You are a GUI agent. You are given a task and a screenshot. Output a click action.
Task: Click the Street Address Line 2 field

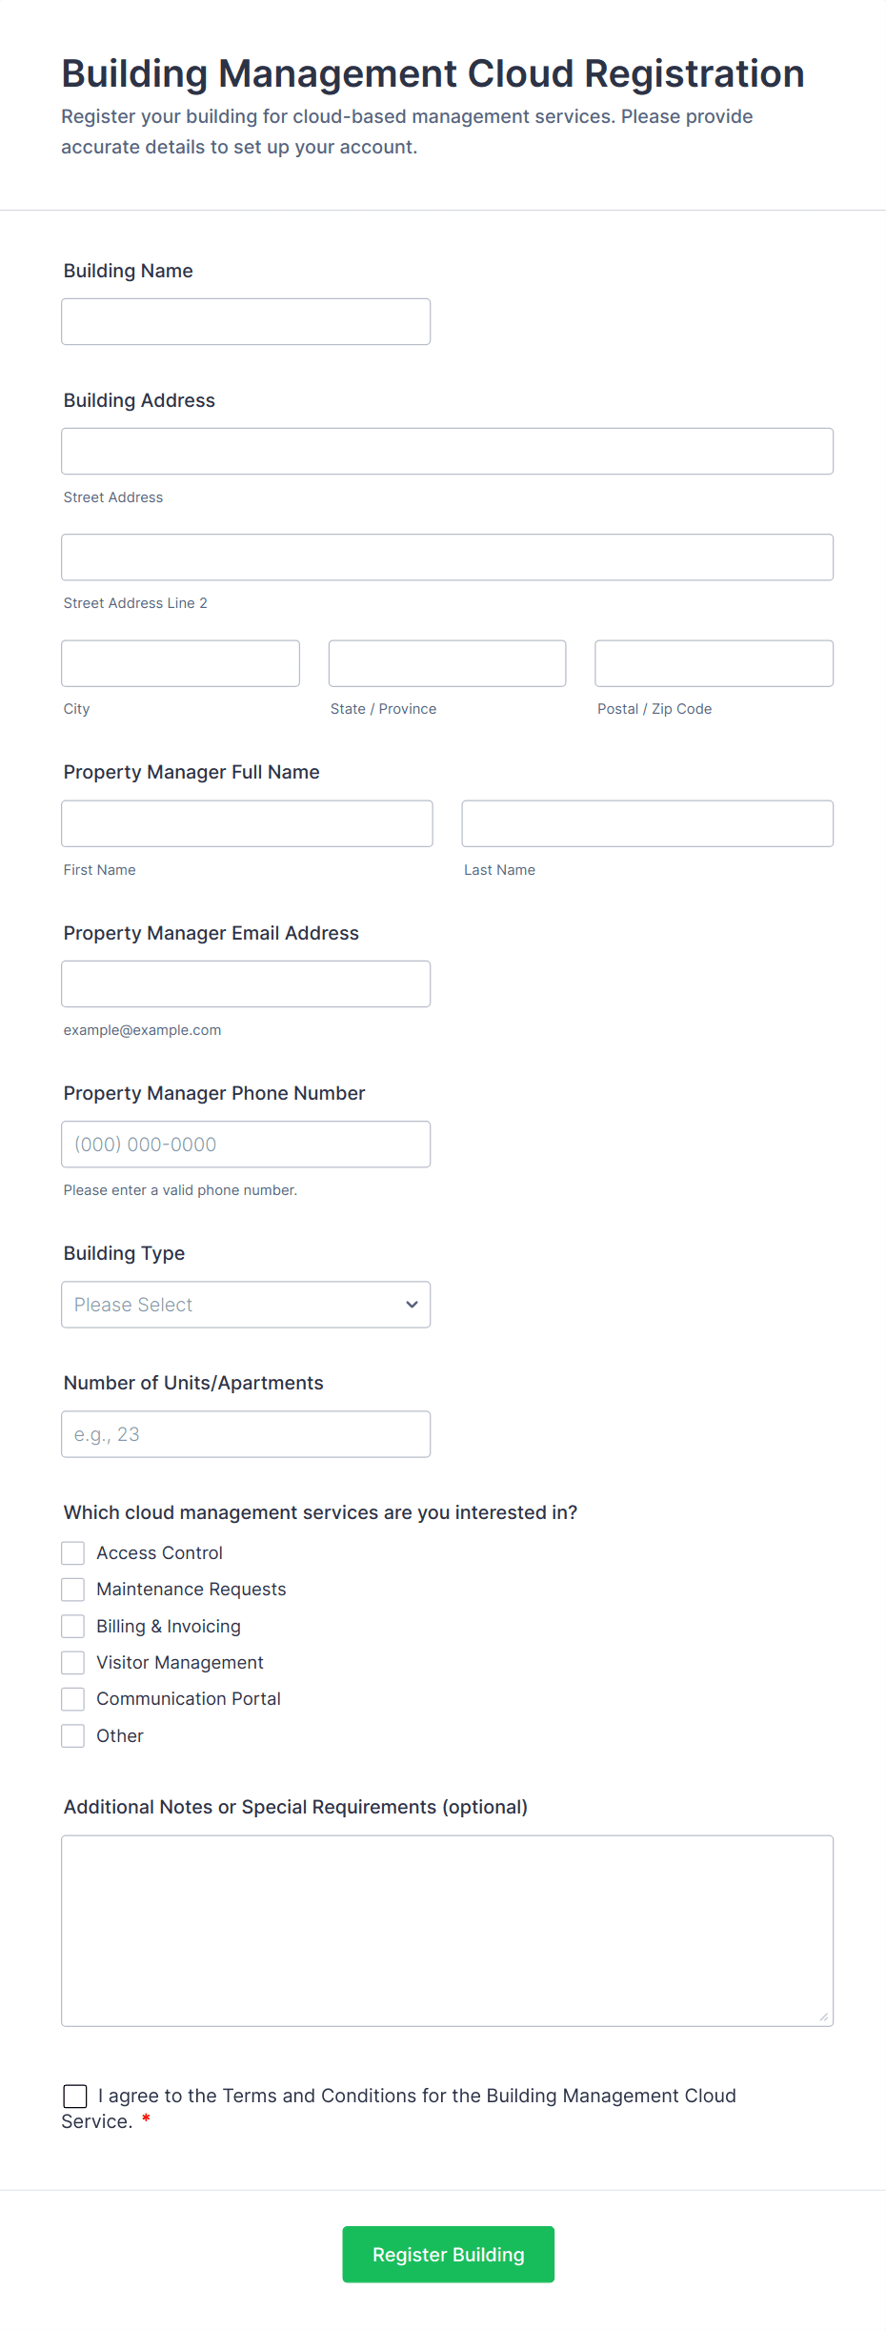tap(447, 557)
